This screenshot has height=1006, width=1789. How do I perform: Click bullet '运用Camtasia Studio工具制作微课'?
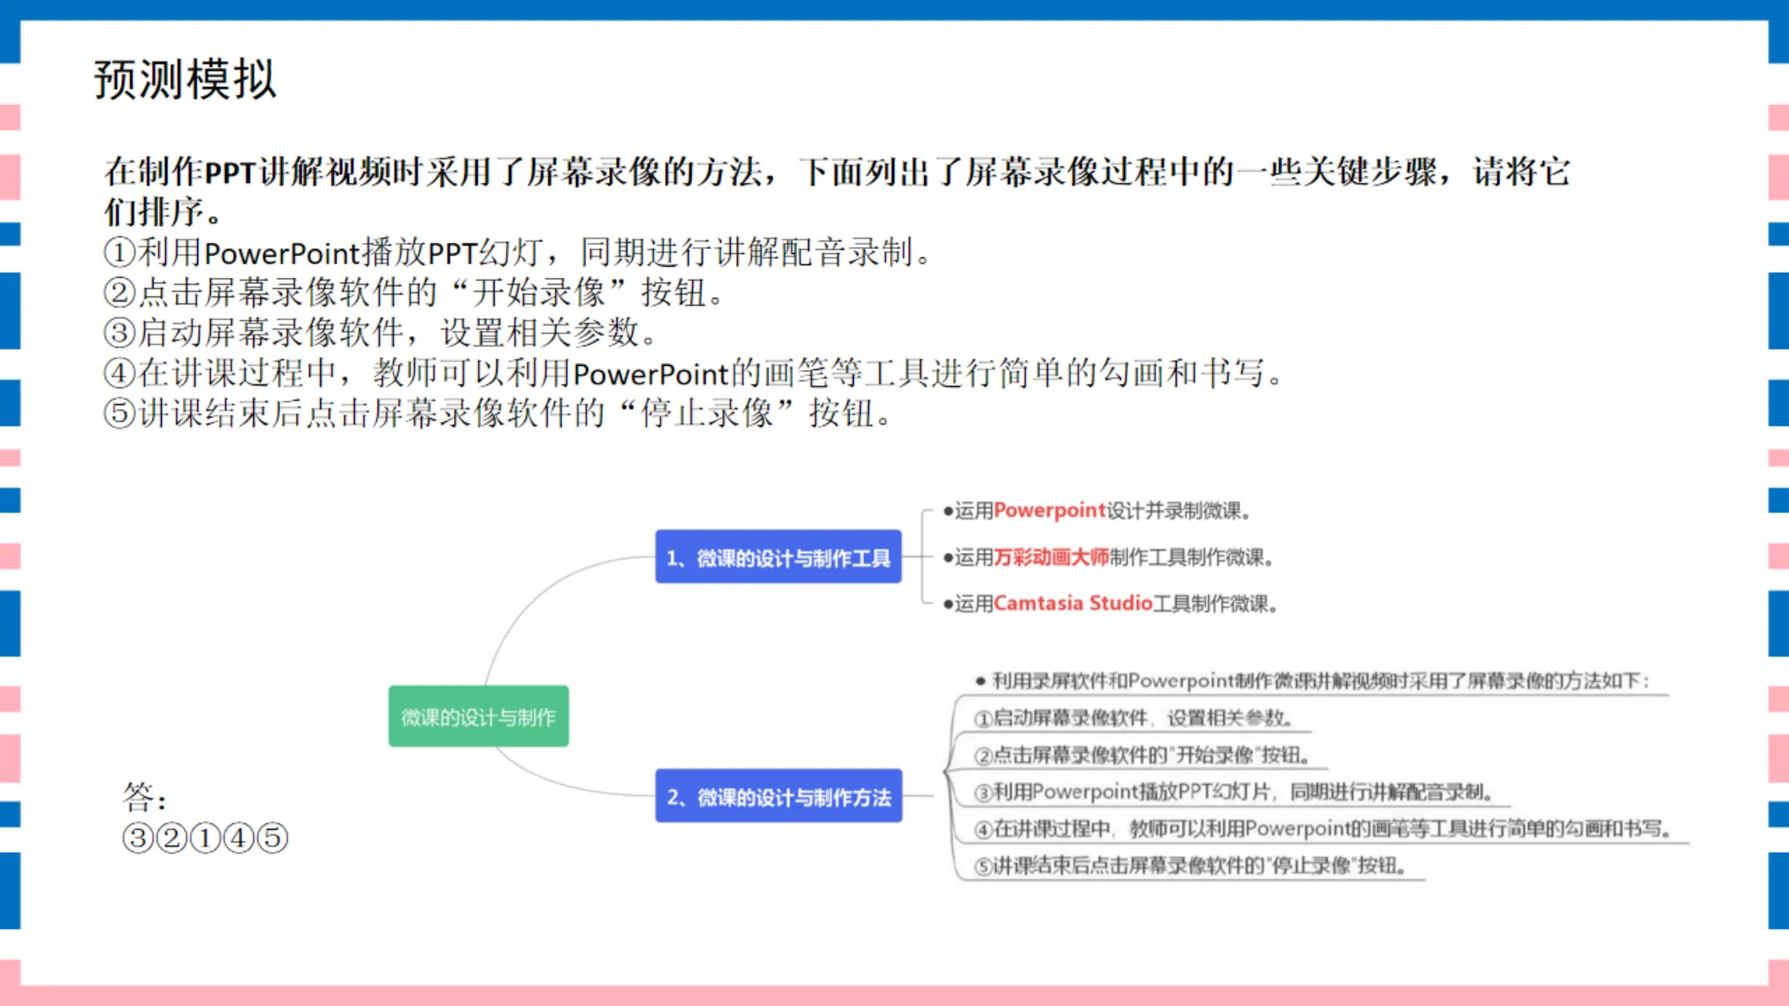pos(1111,604)
